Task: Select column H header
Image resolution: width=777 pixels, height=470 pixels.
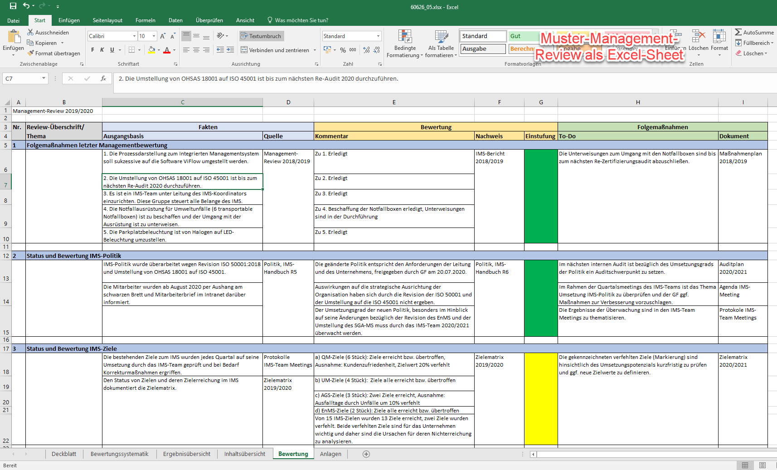Action: point(637,102)
